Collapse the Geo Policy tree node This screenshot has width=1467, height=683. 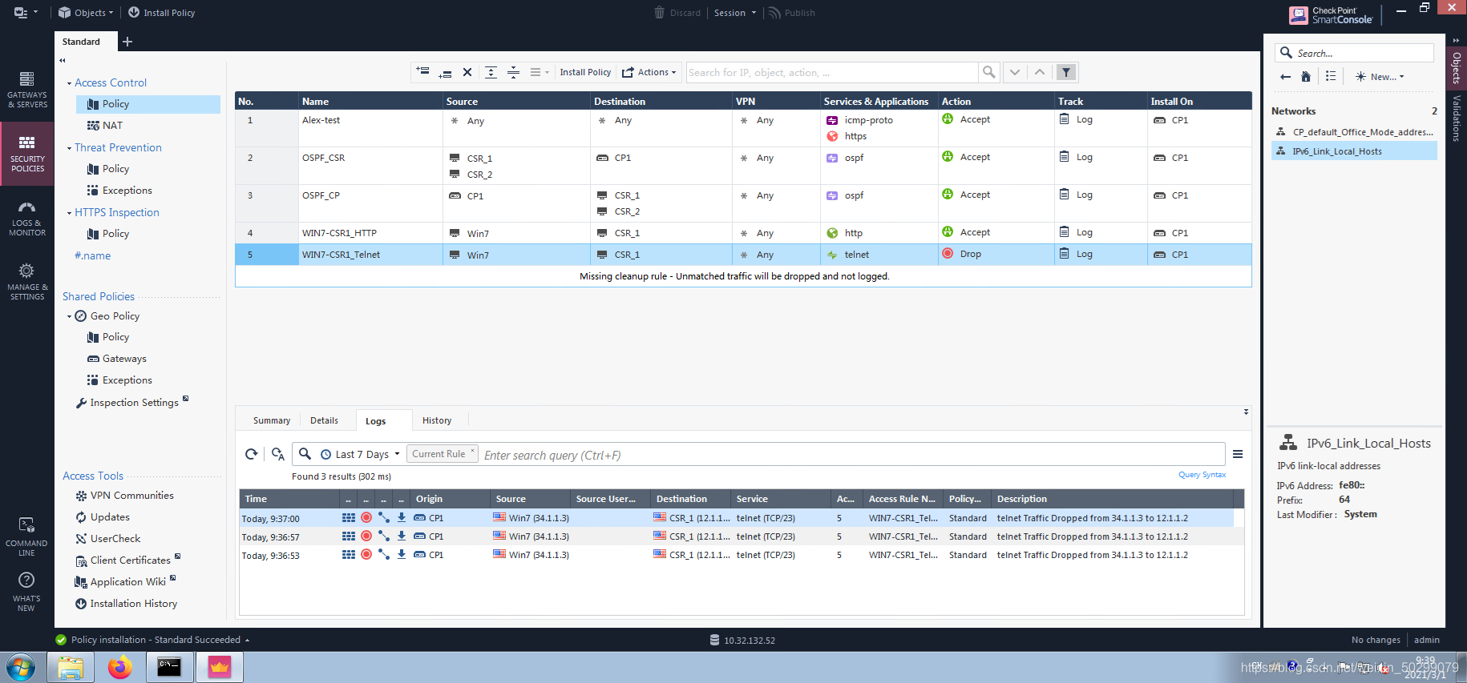coord(69,316)
